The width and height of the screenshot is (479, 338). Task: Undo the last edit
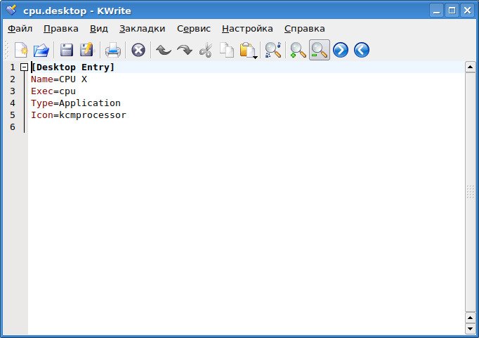pyautogui.click(x=163, y=50)
